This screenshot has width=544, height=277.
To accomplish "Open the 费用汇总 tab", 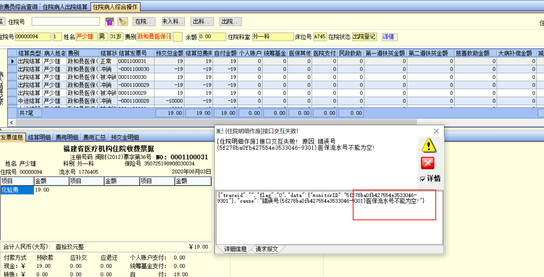I will [x=94, y=137].
